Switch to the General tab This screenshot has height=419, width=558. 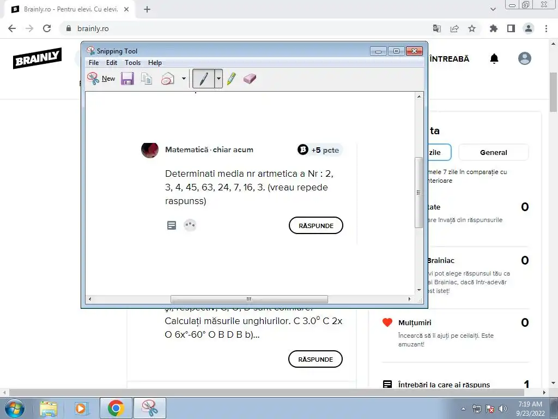point(493,153)
